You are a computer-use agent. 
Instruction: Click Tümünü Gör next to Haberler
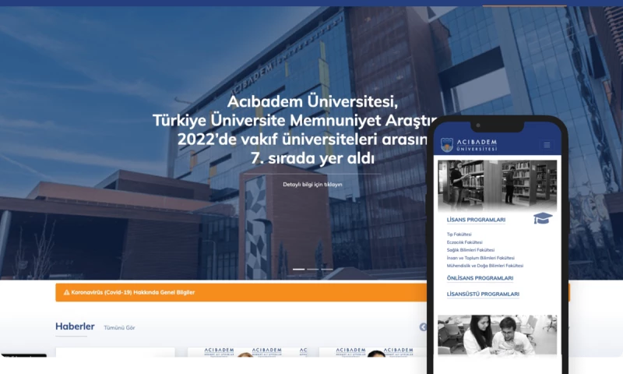[119, 328]
